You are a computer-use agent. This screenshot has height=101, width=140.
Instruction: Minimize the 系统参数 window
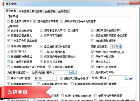coord(120,3)
